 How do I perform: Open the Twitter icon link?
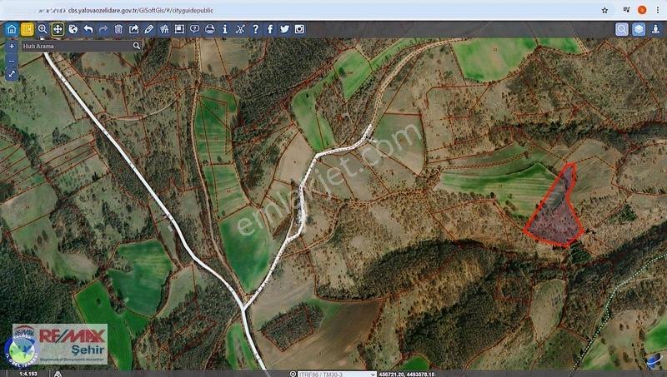coord(284,29)
